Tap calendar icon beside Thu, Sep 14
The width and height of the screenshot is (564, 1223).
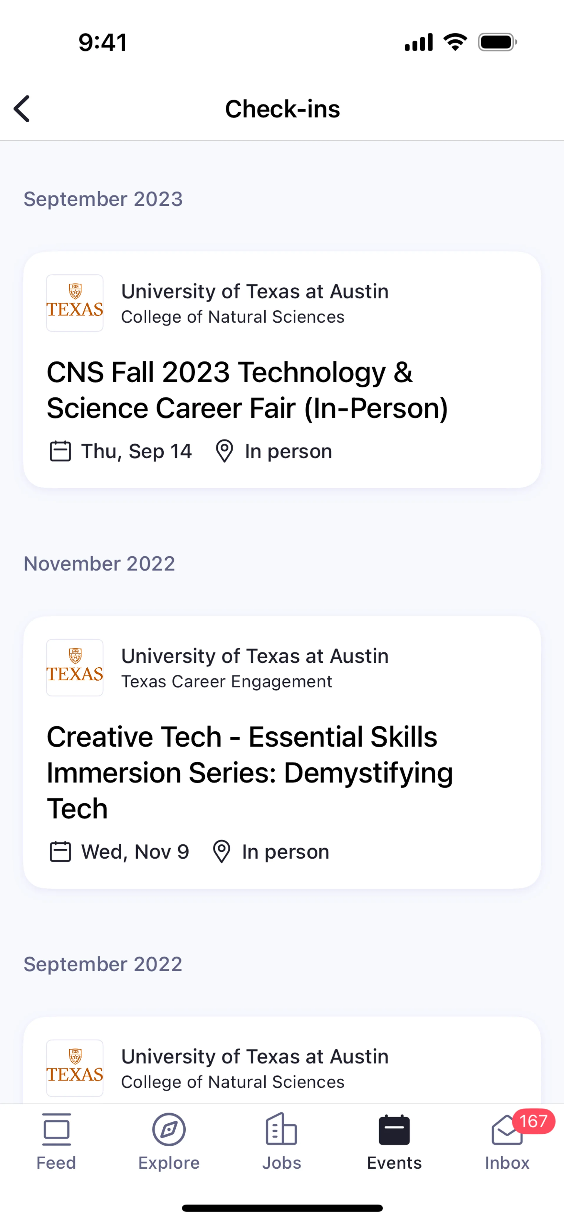point(60,451)
